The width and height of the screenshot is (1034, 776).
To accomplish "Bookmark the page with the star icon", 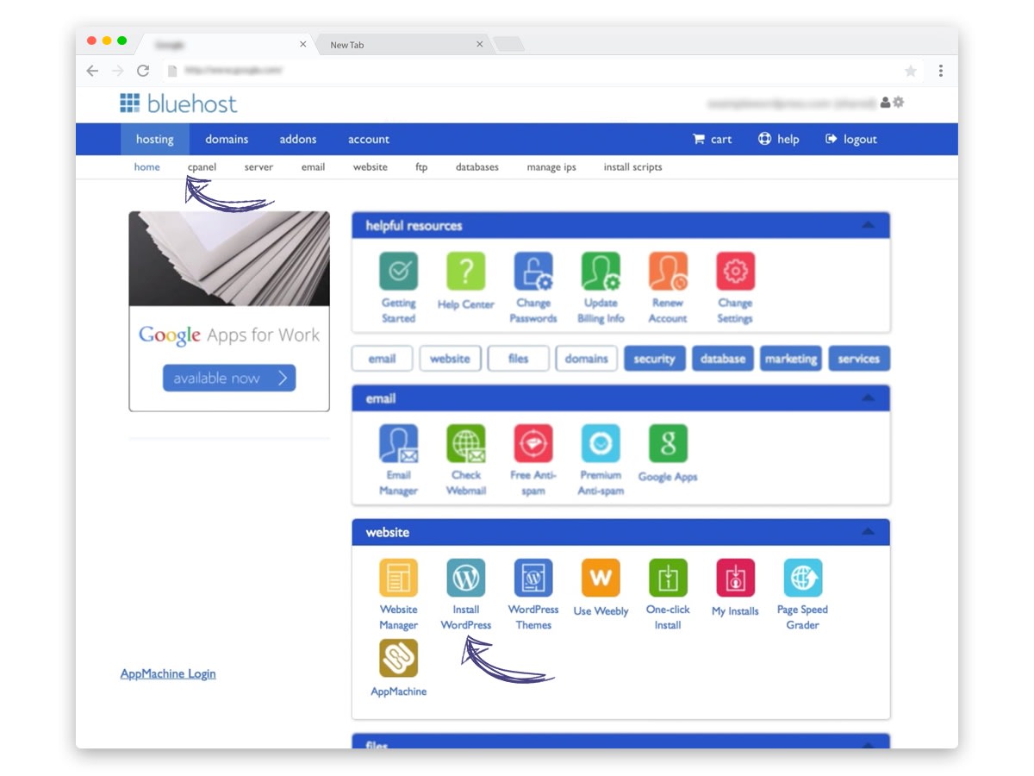I will tap(911, 71).
